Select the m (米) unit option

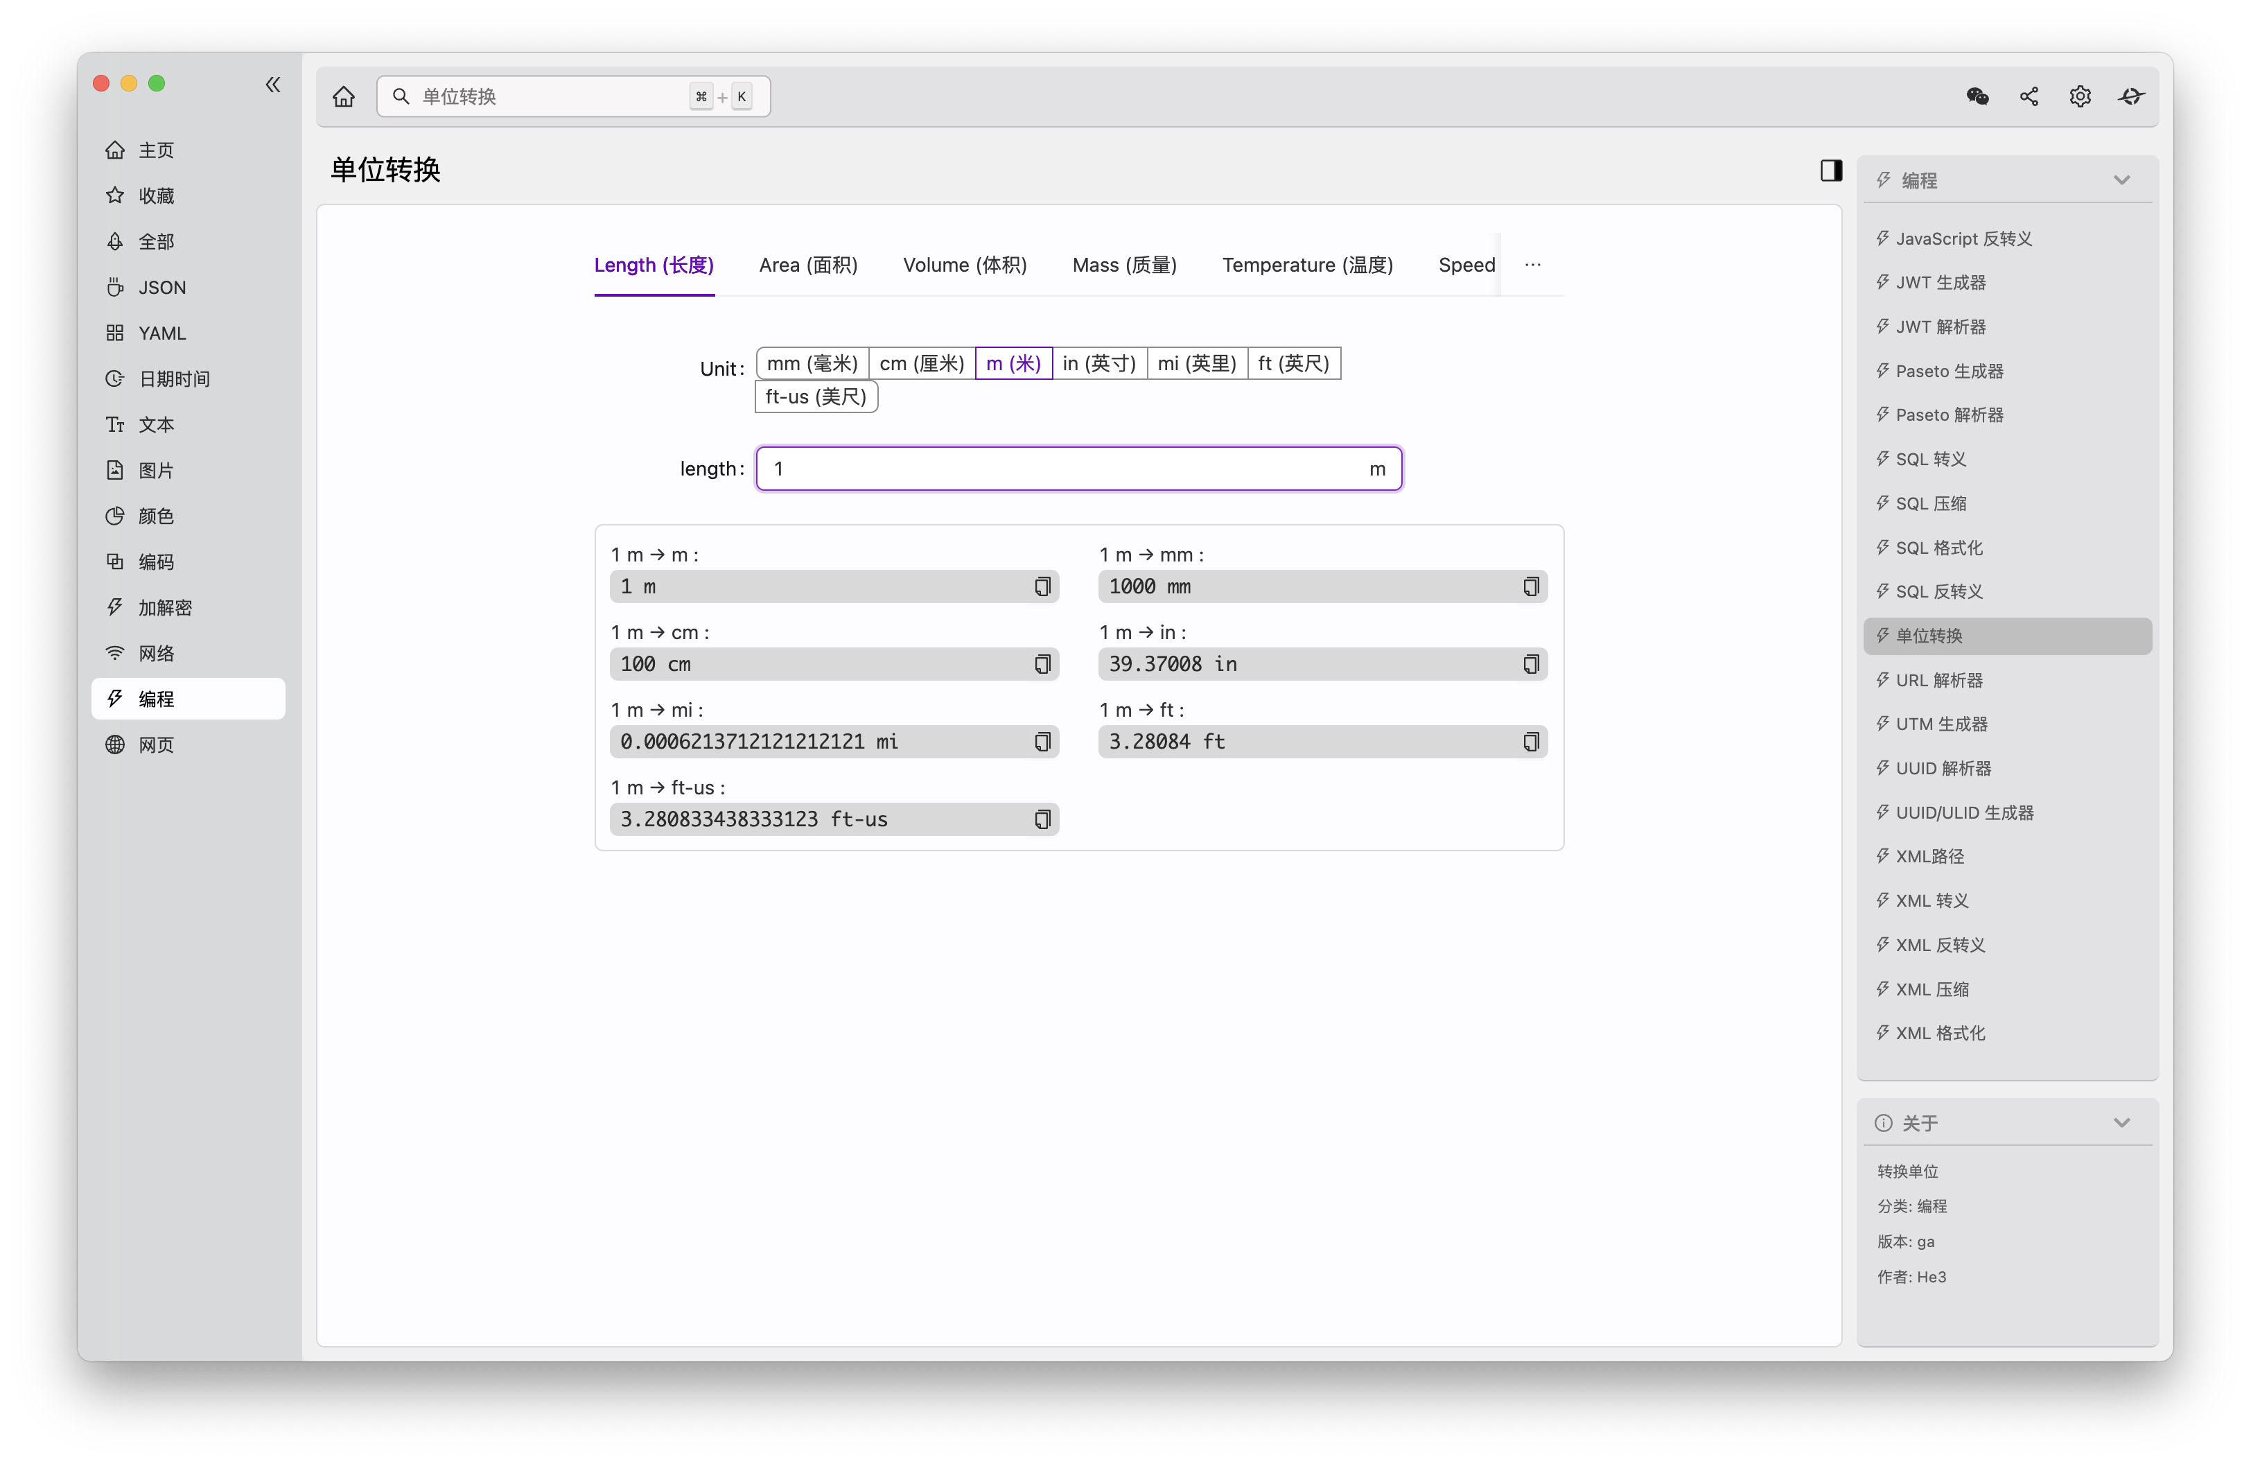coord(1013,363)
